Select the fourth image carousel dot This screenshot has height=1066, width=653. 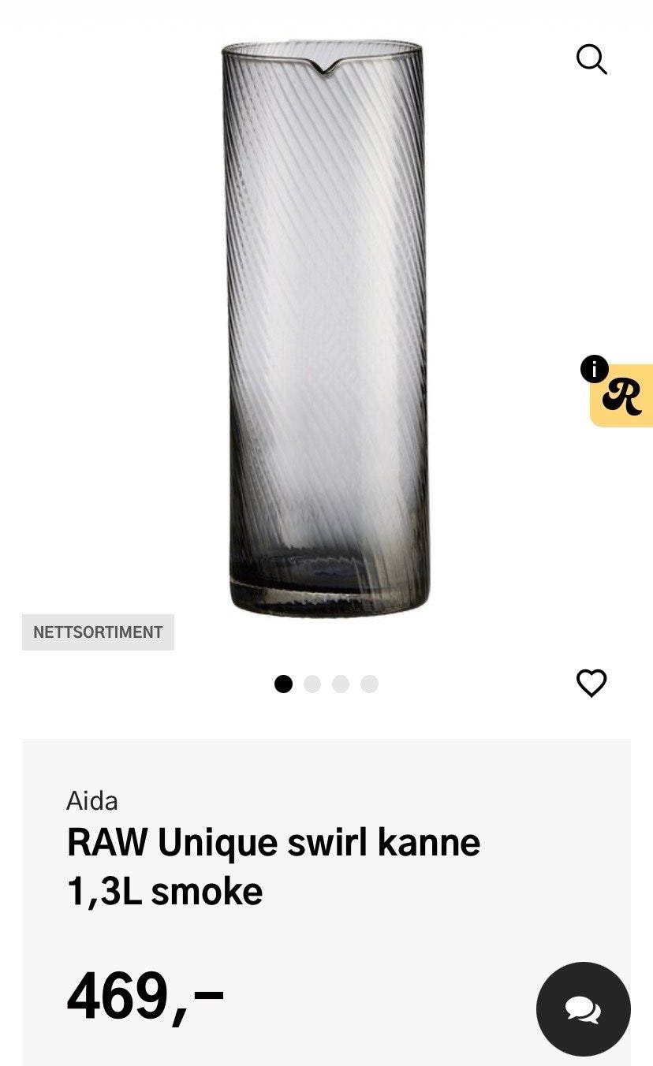tap(369, 684)
